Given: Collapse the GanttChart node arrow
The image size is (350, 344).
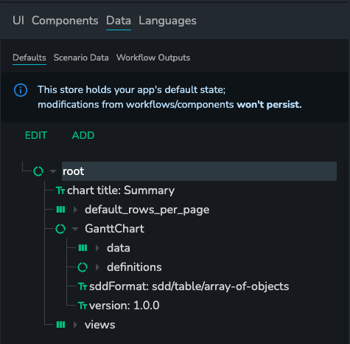Looking at the screenshot, I should click(75, 229).
